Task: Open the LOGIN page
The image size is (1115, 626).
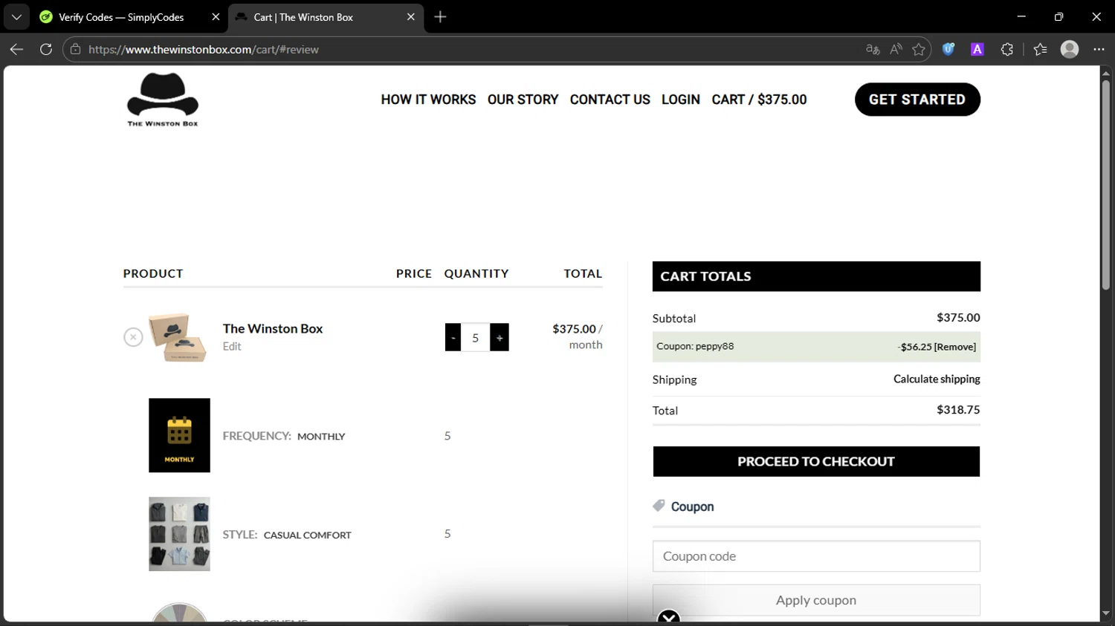Action: tap(681, 100)
